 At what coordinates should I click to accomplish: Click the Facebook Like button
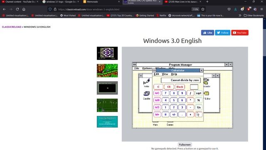[207, 32]
